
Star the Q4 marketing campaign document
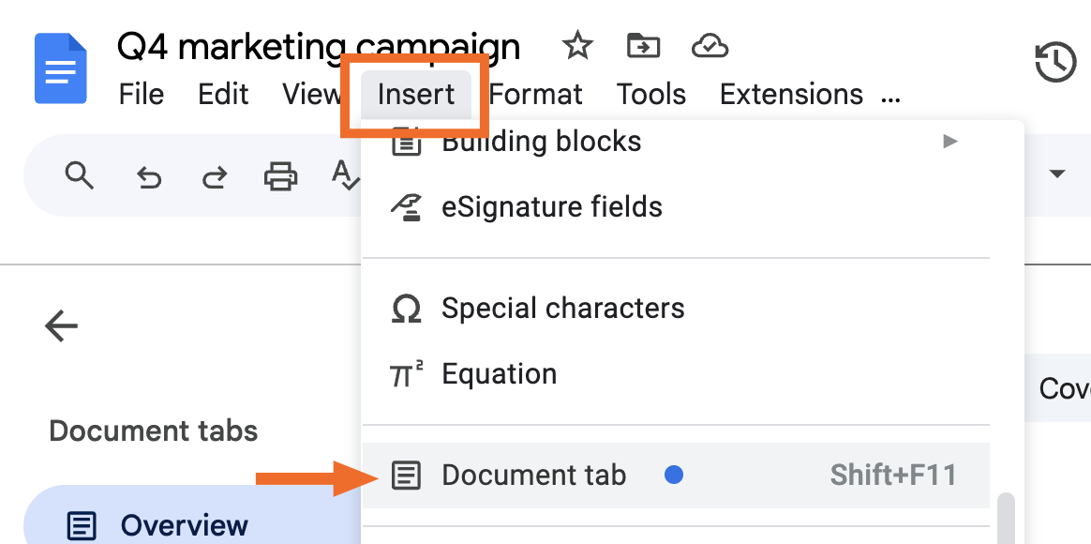click(x=576, y=47)
